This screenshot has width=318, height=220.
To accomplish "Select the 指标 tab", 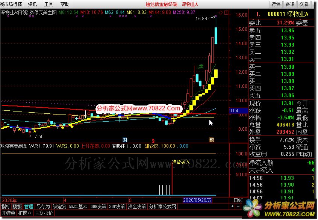I will (6, 206).
